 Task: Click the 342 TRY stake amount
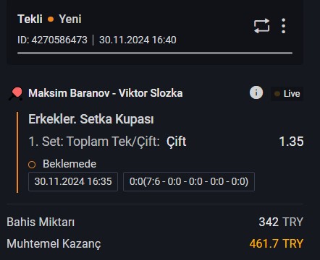(x=281, y=222)
